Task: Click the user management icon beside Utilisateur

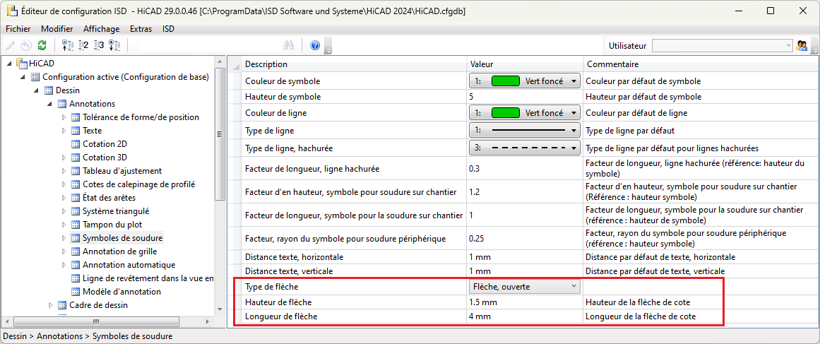Action: (x=801, y=45)
